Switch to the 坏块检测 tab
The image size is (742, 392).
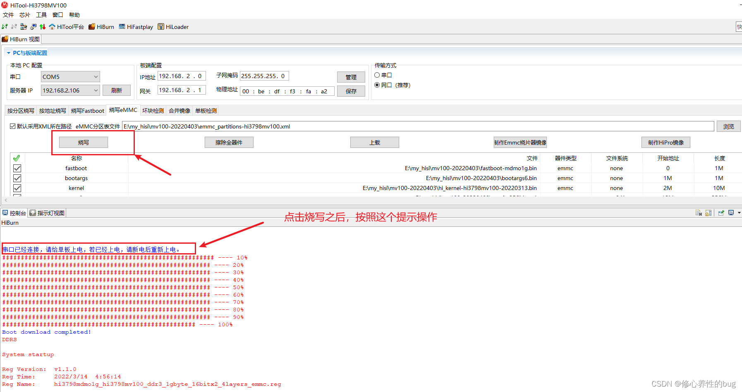coord(153,111)
